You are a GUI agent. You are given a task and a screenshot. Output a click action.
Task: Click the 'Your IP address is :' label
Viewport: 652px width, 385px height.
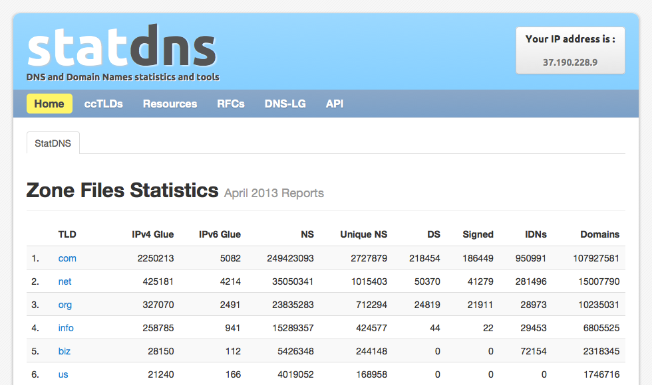pos(570,39)
